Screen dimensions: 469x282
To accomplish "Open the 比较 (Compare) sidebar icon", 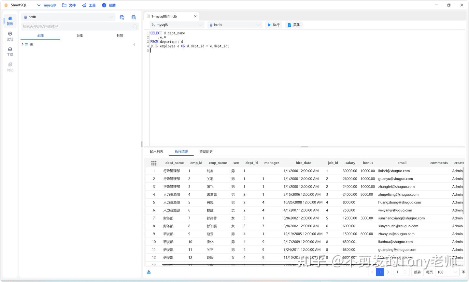I will coord(10,36).
